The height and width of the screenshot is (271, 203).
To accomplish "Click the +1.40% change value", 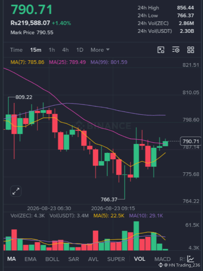I will coord(62,23).
